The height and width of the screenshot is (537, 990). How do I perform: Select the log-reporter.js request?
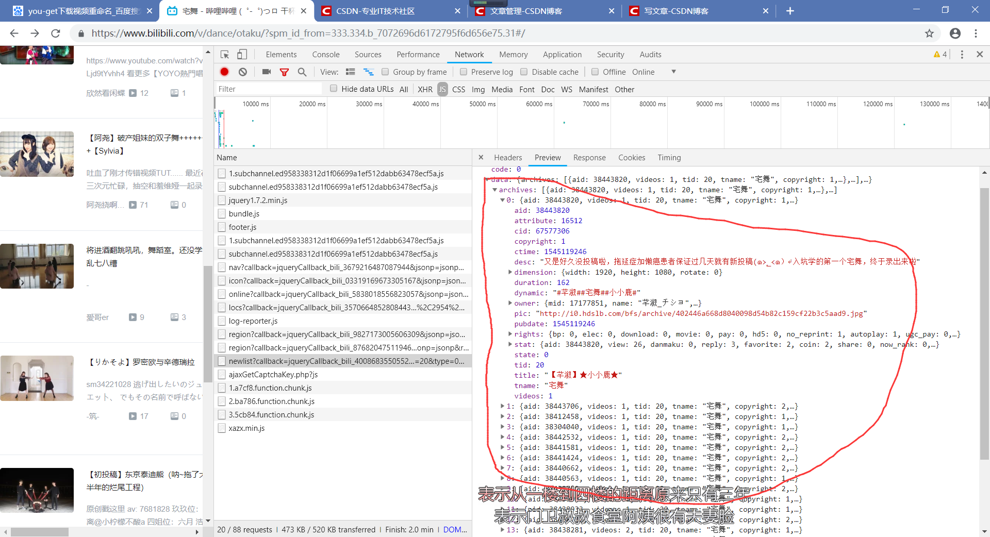pos(343,321)
